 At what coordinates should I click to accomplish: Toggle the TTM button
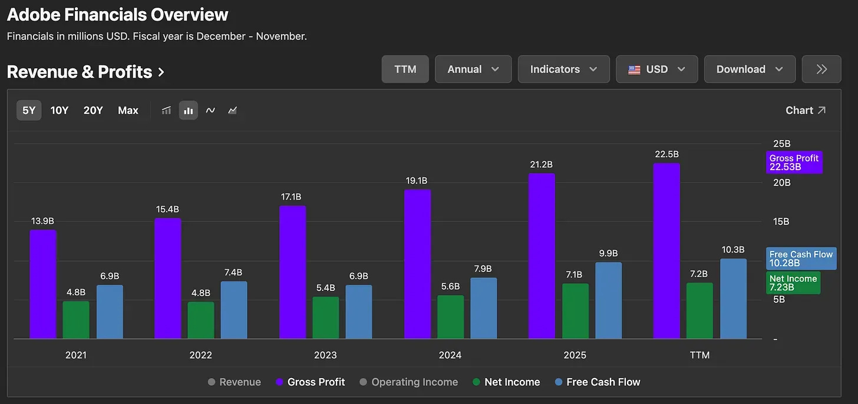405,69
